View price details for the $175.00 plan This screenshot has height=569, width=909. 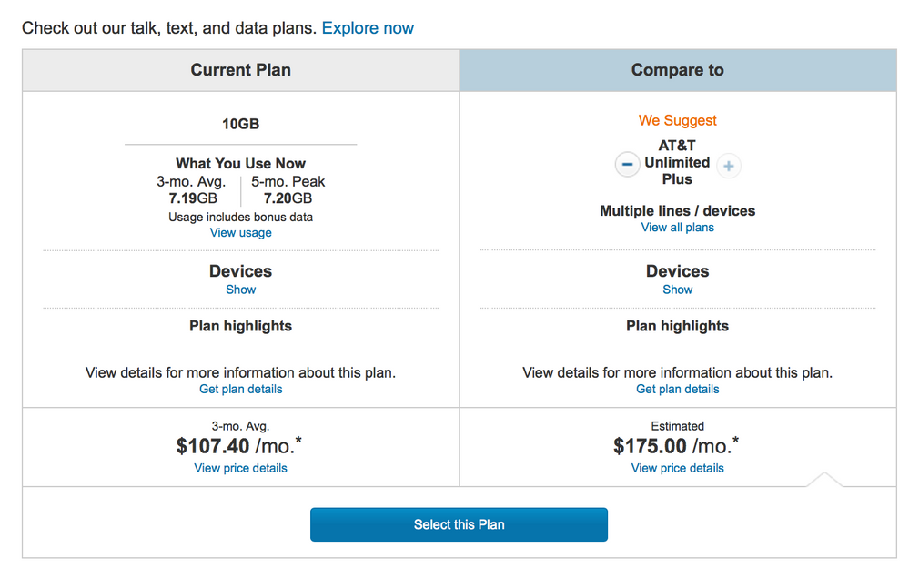(x=678, y=468)
